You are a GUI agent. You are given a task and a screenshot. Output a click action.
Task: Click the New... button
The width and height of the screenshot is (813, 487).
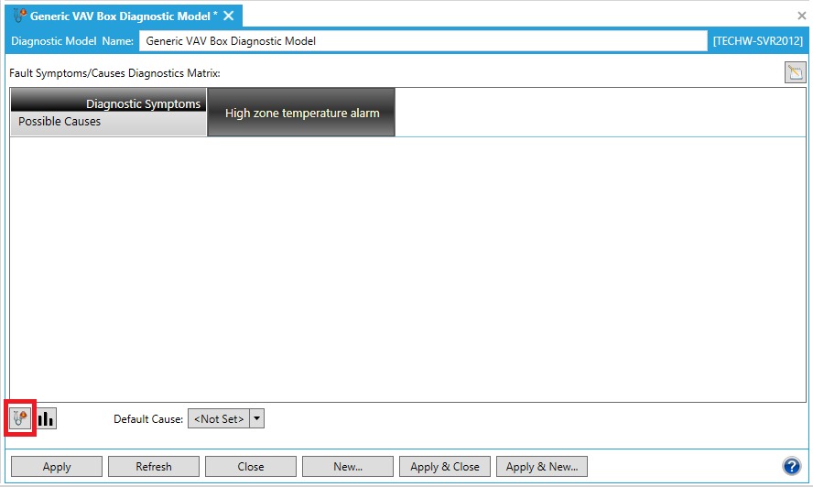347,466
